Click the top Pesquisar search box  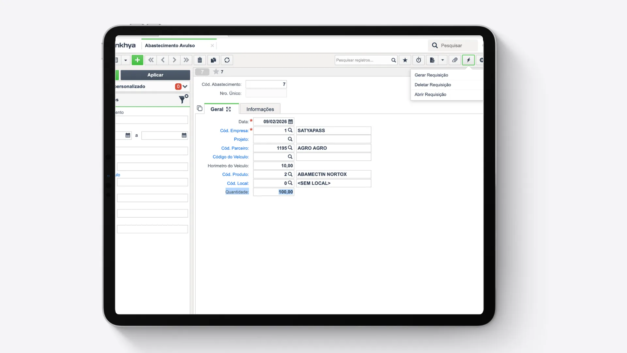(453, 45)
